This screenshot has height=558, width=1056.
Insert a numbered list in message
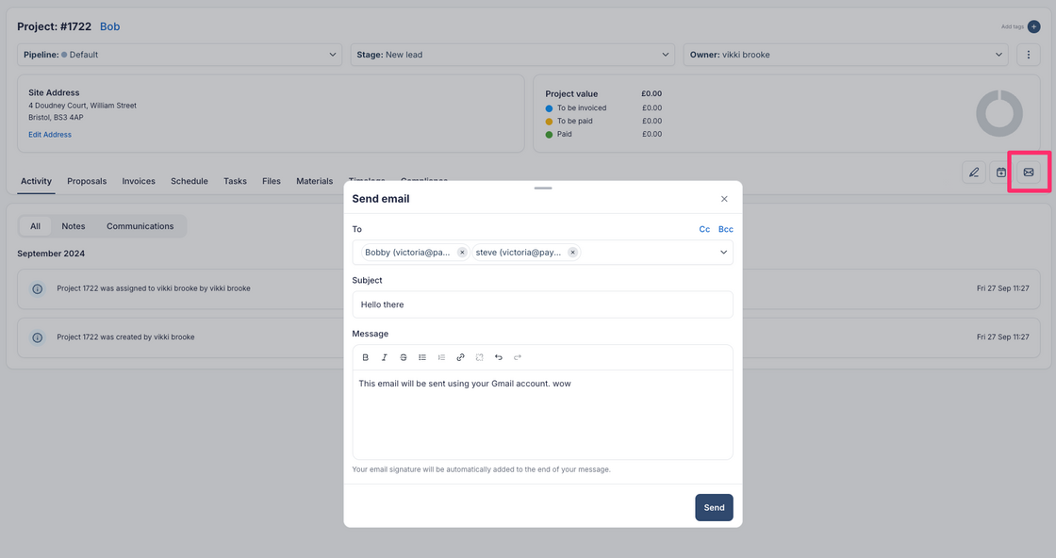441,357
